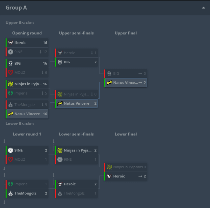Image resolution: width=210 pixels, height=208 pixels.
Task: Click BIG logo in Opening round
Action: pyautogui.click(x=11, y=63)
